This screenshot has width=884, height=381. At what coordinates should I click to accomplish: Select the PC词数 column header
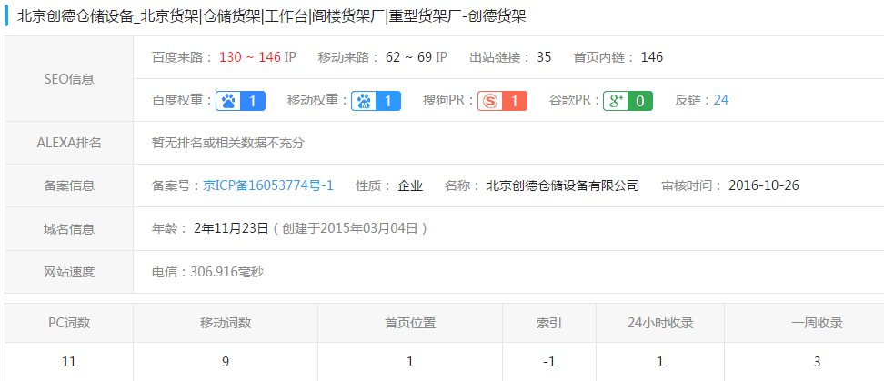[x=69, y=323]
